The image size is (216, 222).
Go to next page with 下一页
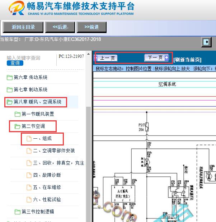click(x=156, y=57)
